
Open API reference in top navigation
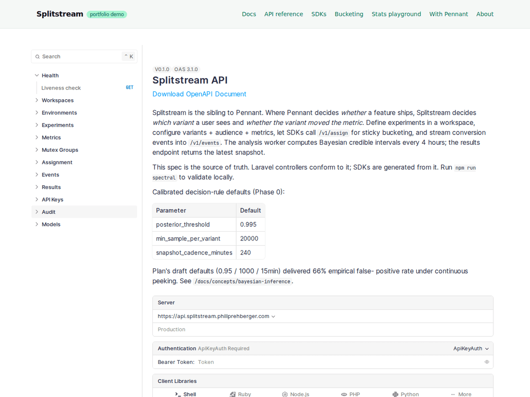284,14
